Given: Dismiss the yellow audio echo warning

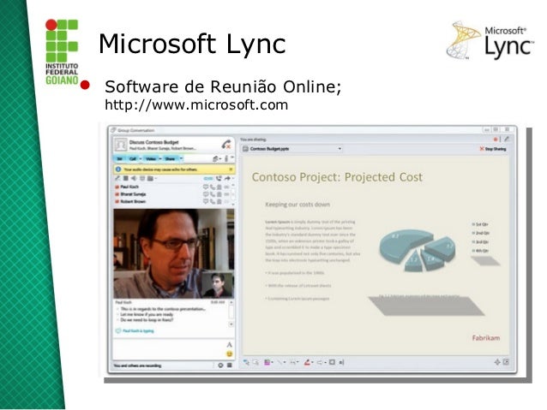Looking at the screenshot, I should coord(231,169).
